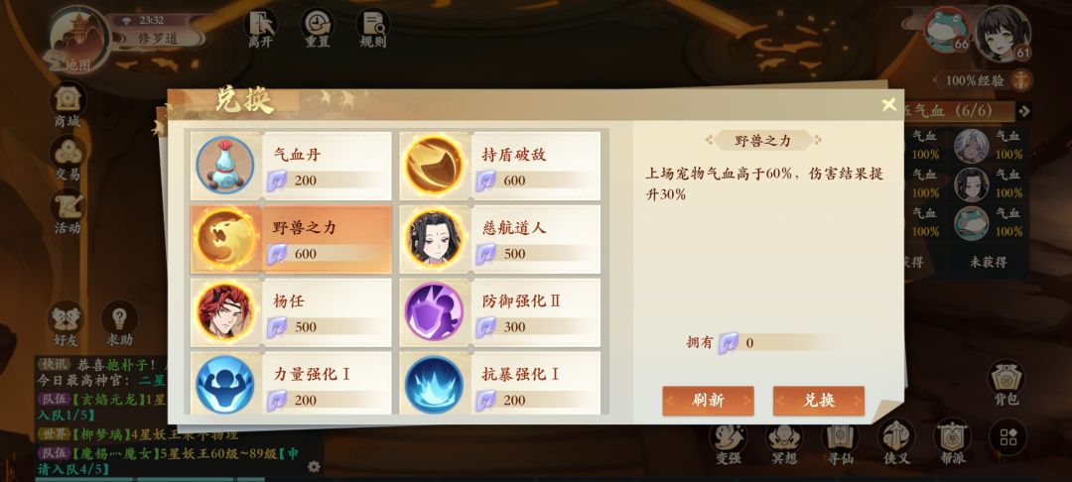Open the 背包 backpack icon
This screenshot has width=1072, height=482.
point(1006,383)
